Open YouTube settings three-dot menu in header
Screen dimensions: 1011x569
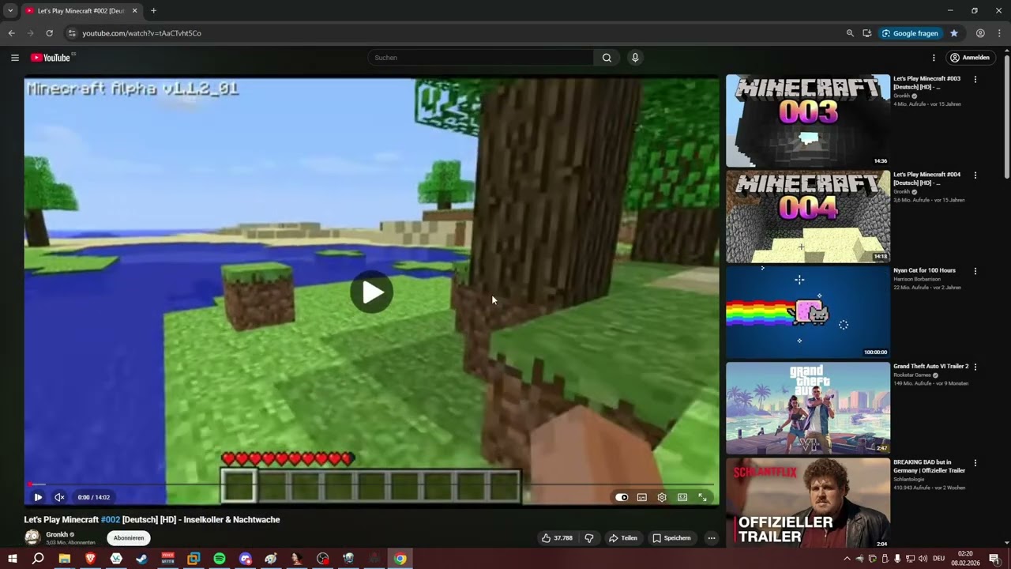[934, 58]
